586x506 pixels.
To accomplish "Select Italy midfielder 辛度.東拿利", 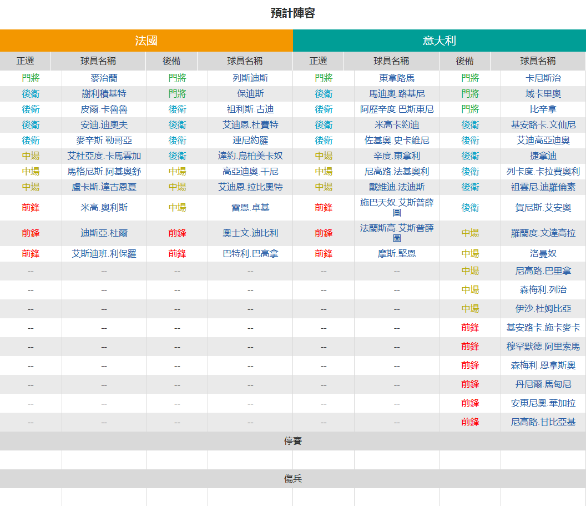I will pos(397,156).
